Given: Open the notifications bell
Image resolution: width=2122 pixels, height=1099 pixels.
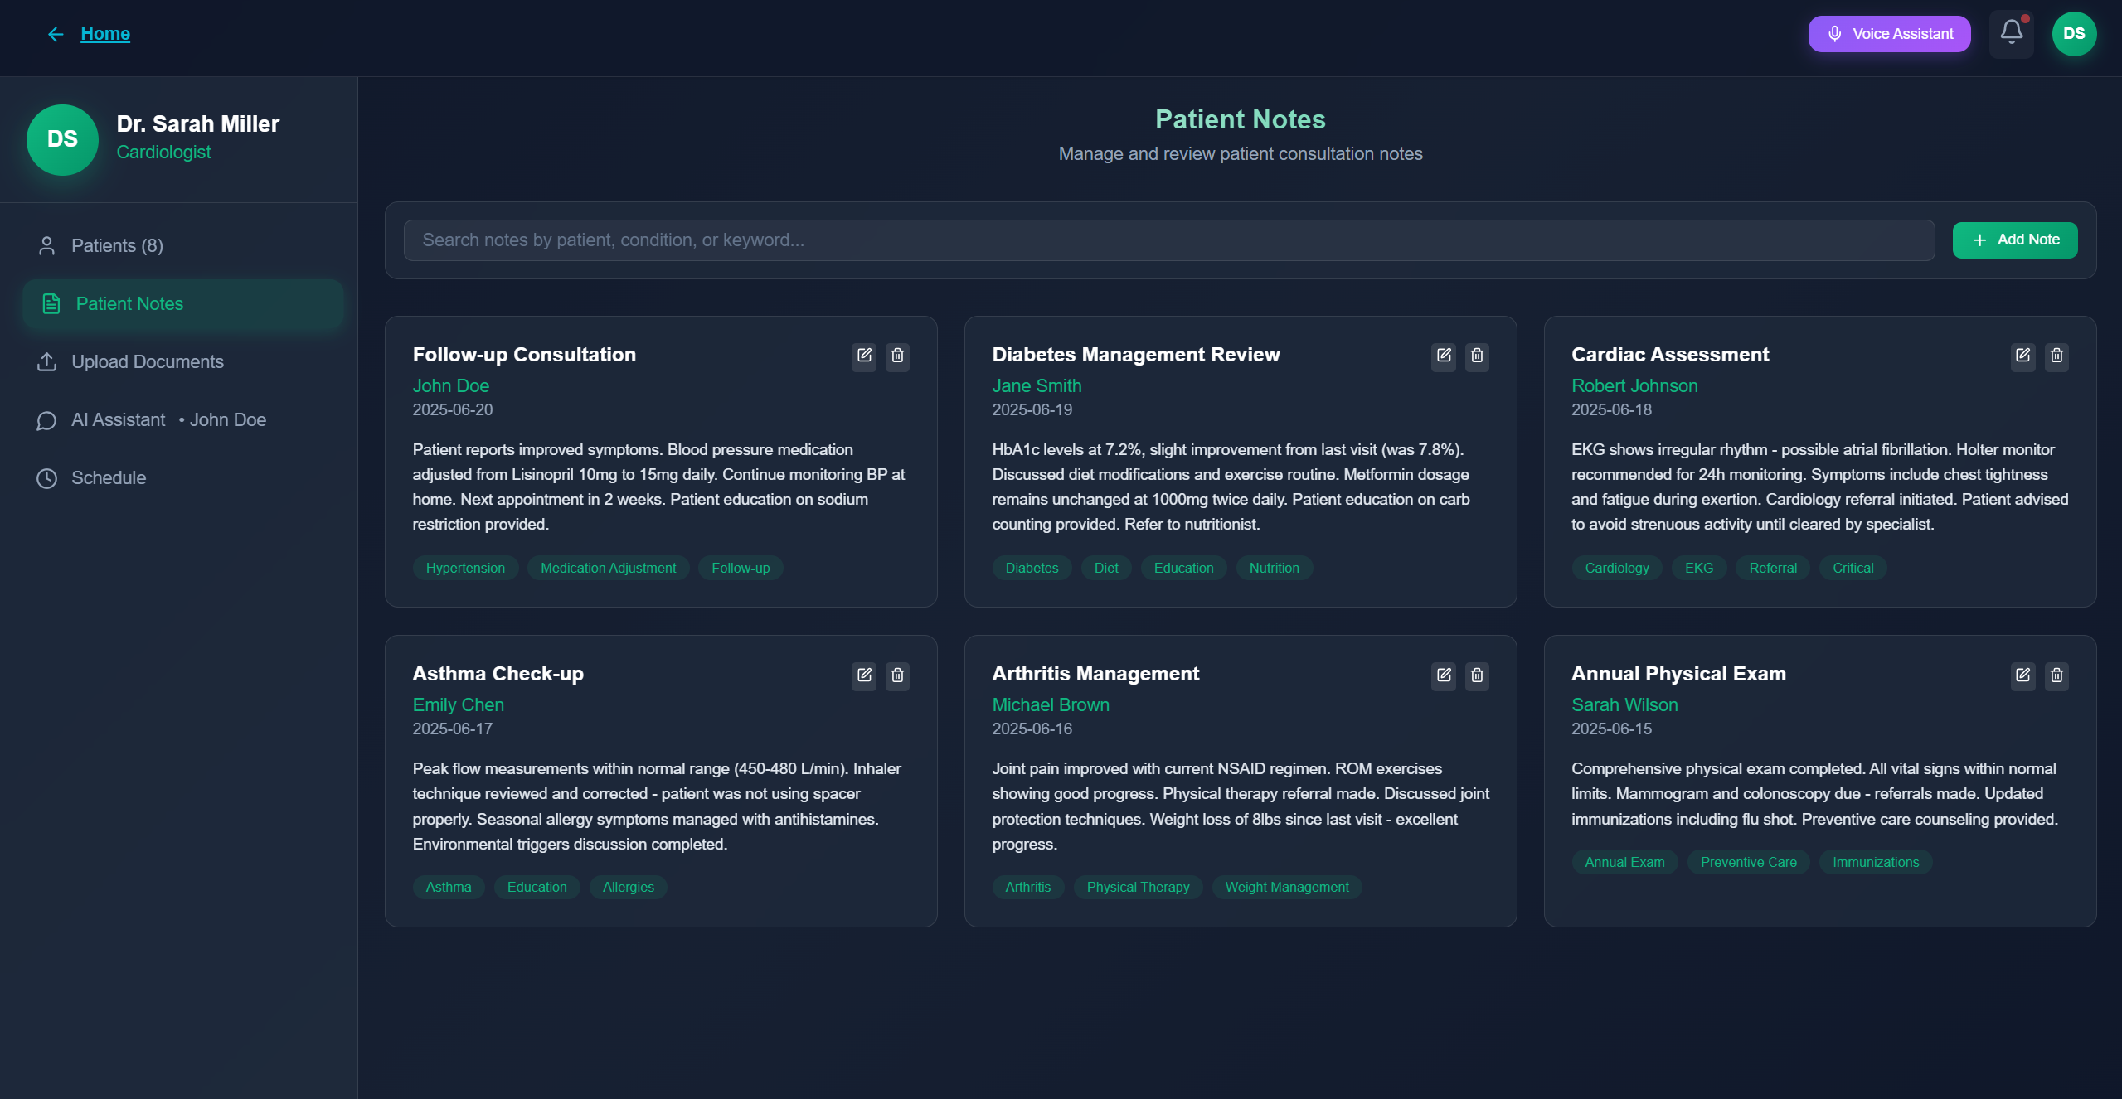Looking at the screenshot, I should 2011,33.
